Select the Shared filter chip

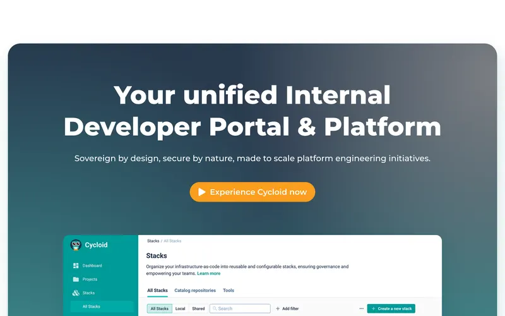tap(198, 308)
